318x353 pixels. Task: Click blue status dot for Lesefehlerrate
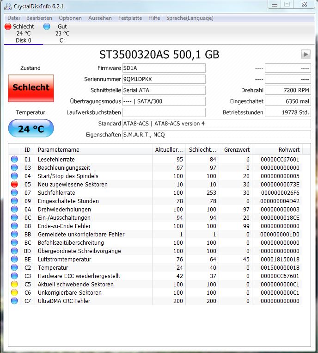[14, 159]
